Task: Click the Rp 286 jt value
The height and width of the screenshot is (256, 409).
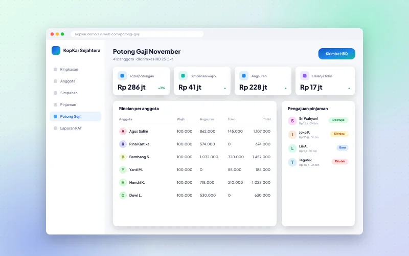Action: (x=131, y=87)
